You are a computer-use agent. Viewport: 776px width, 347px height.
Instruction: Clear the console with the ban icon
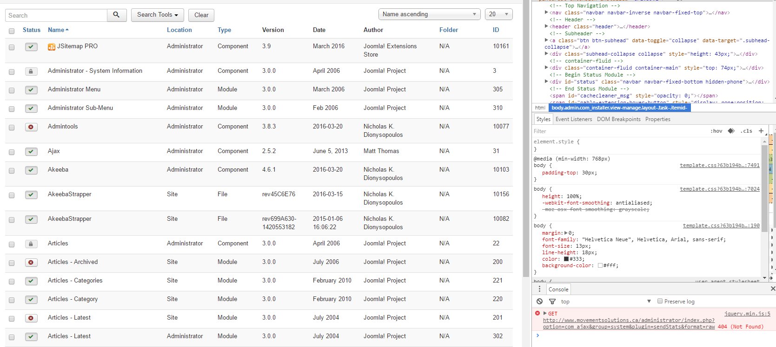coord(539,302)
